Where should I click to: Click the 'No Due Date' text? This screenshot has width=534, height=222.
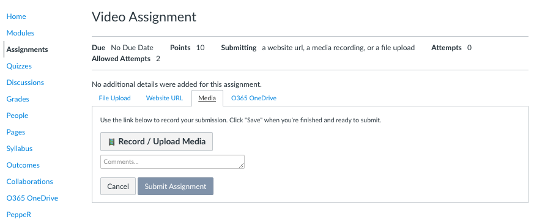pyautogui.click(x=132, y=48)
